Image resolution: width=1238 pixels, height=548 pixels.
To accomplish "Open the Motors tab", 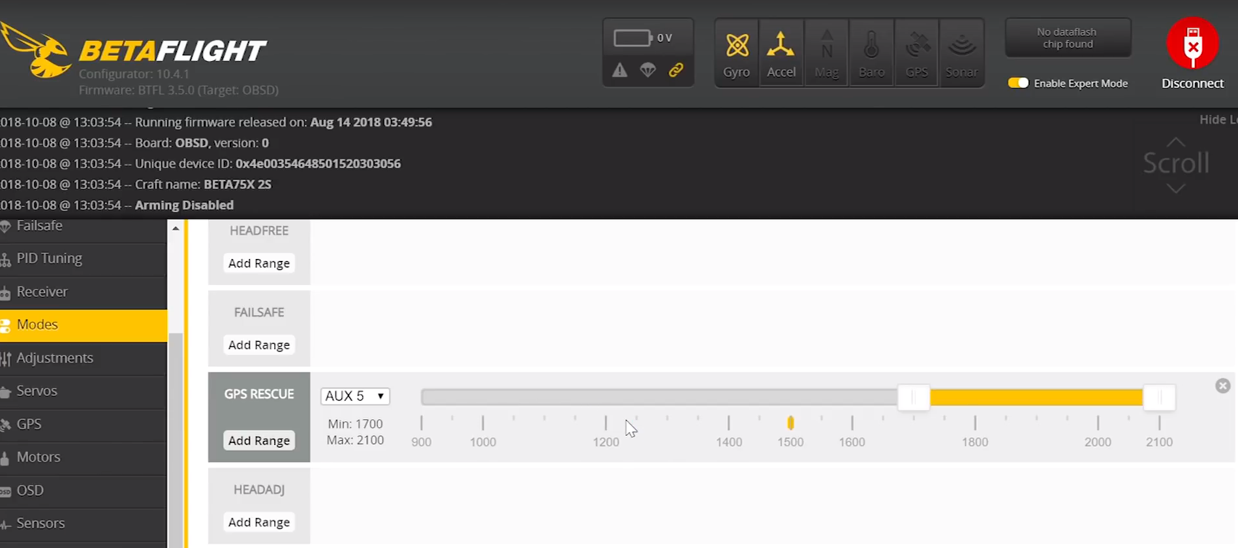I will pos(84,457).
